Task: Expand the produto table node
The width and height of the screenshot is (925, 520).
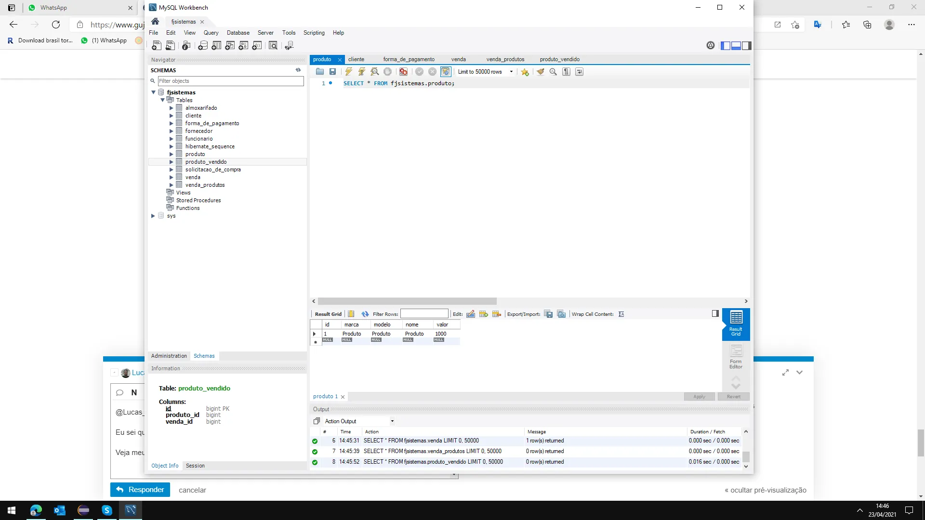Action: tap(171, 154)
